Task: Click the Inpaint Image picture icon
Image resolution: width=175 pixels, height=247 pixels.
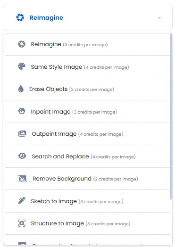Action: coord(22,111)
